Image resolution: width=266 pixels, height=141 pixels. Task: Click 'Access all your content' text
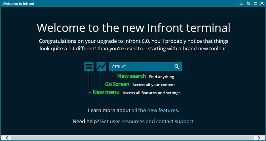pyautogui.click(x=154, y=85)
